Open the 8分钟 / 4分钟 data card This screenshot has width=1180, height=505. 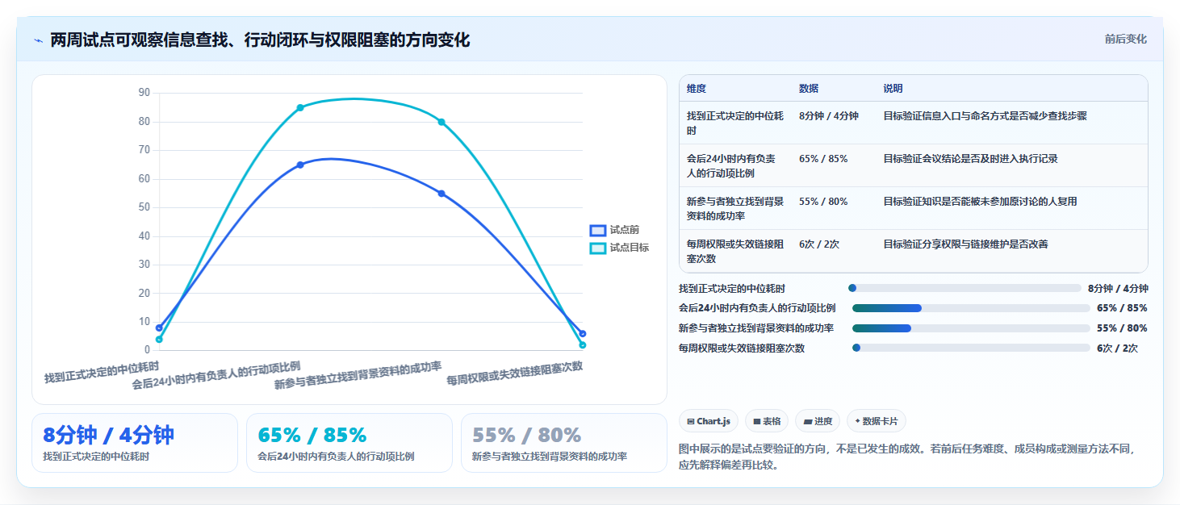(135, 443)
